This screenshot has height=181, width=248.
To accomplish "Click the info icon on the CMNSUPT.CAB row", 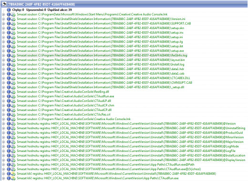I will coord(9,83).
